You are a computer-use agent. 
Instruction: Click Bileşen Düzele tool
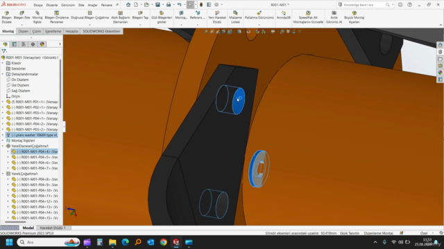click(6, 17)
